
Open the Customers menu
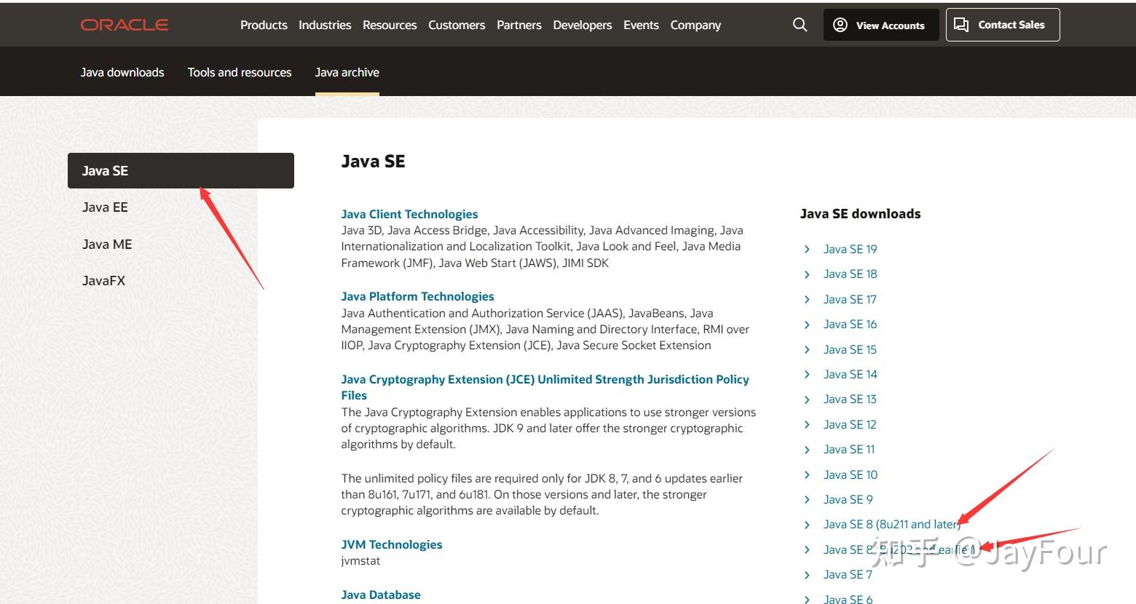(x=457, y=25)
